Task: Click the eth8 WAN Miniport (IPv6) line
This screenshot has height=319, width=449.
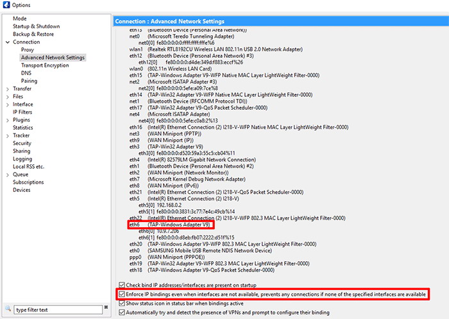Action: (164, 185)
